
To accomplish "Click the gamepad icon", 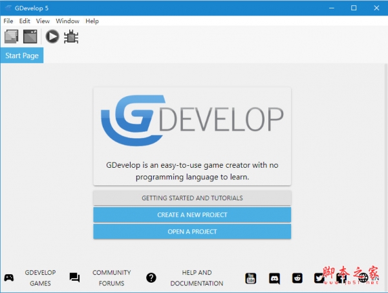I will tap(9, 278).
